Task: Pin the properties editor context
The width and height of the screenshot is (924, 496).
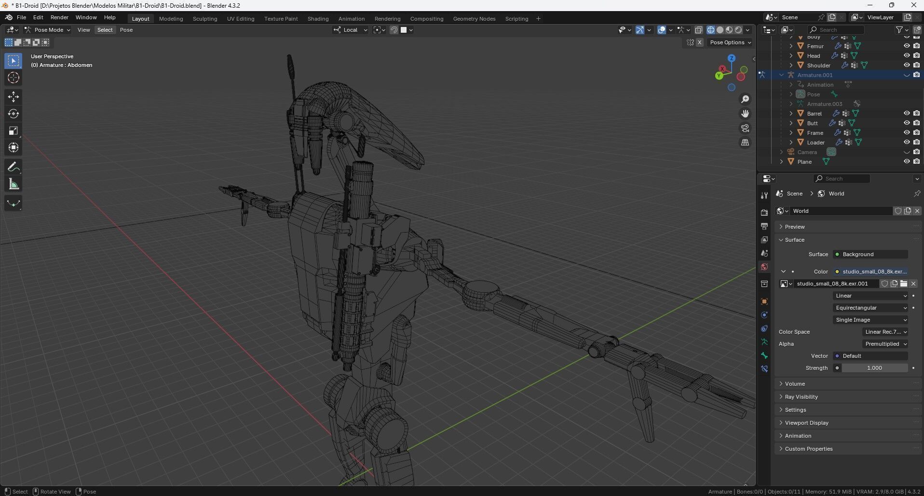Action: (916, 194)
